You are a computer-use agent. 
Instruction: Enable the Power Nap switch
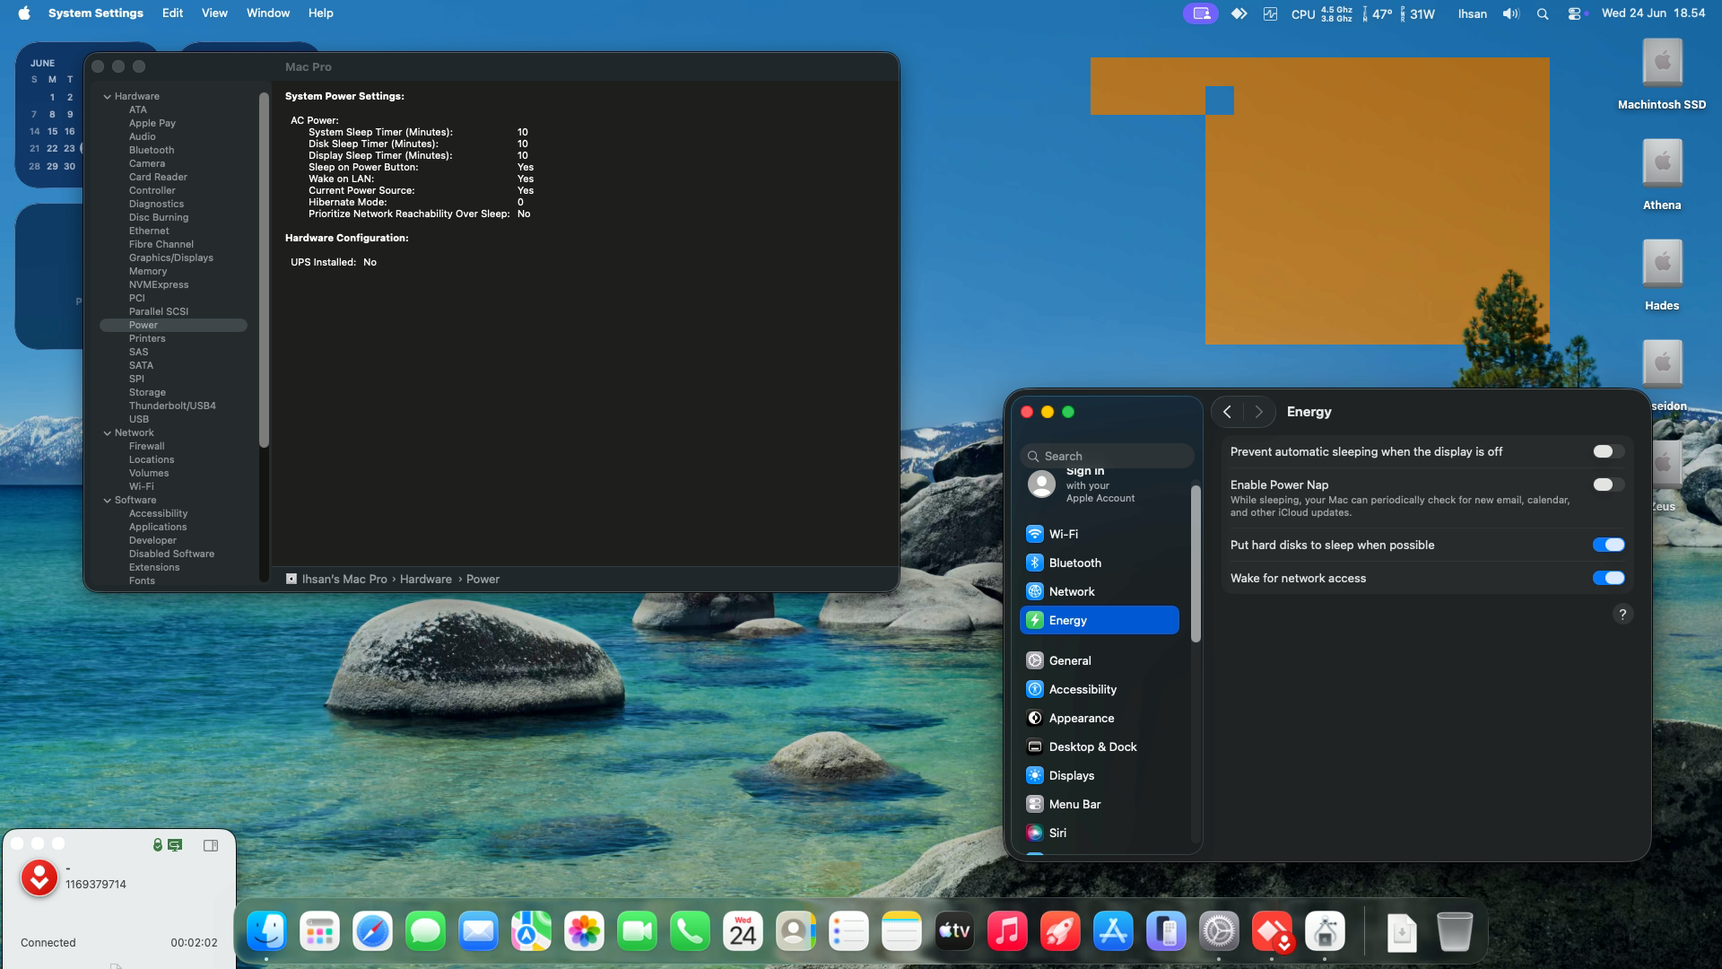click(1608, 484)
